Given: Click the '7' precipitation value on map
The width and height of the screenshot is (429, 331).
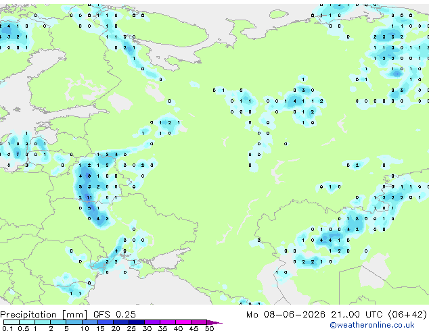Looking at the screenshot, I should [x=18, y=154].
